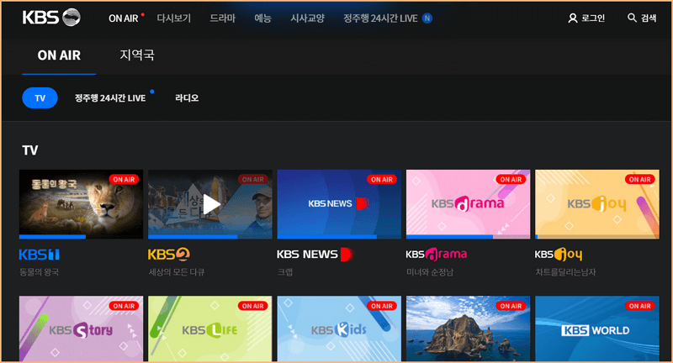Click ON AIR badge on KBS Life thumbnail

[253, 306]
